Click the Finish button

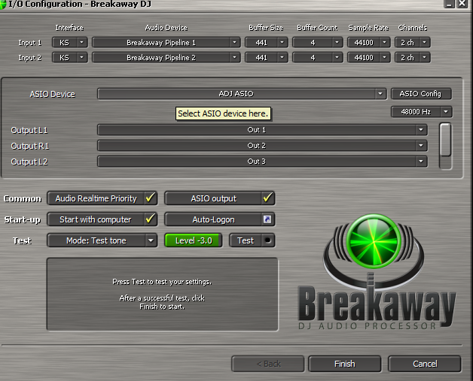(x=344, y=364)
